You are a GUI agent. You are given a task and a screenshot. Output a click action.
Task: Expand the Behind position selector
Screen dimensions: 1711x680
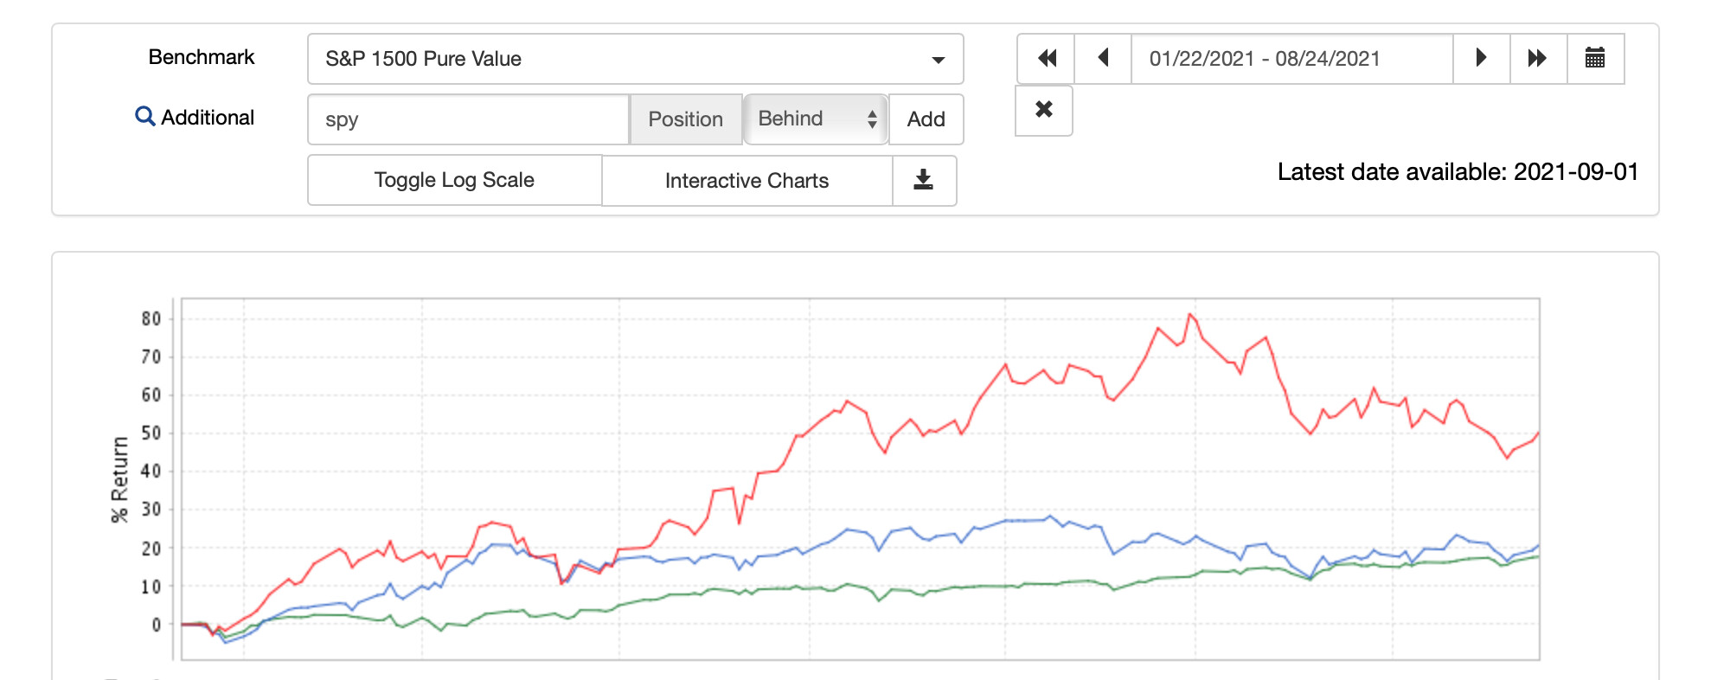point(816,119)
